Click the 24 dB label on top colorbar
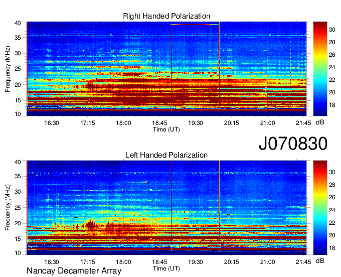341x277 pixels. point(332,67)
